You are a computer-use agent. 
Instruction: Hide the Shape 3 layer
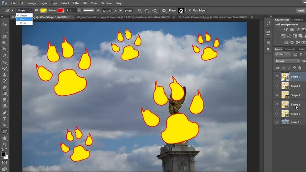(277, 95)
